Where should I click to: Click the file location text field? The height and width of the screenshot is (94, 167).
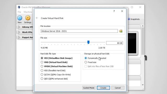(x=79, y=31)
